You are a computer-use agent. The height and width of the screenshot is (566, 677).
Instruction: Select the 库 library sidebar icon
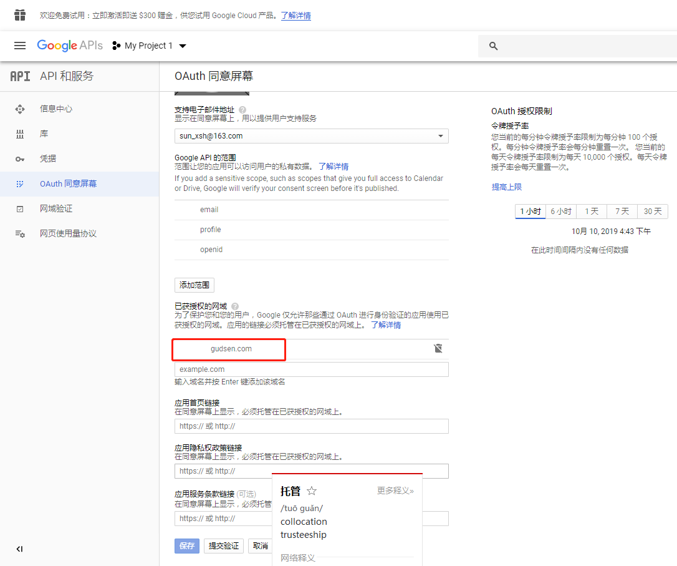point(20,133)
